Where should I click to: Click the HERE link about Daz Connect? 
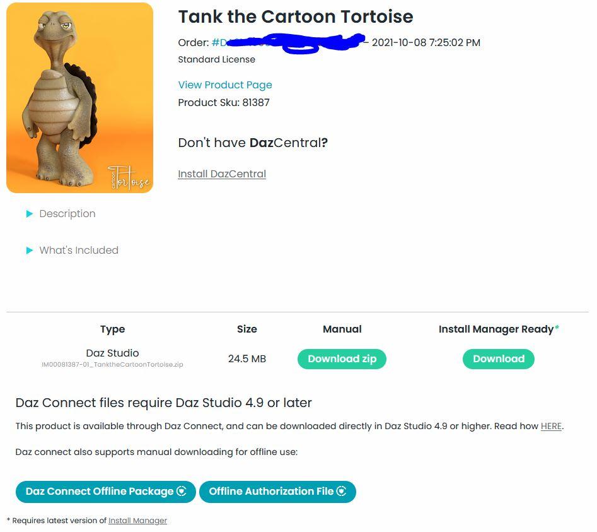click(551, 427)
